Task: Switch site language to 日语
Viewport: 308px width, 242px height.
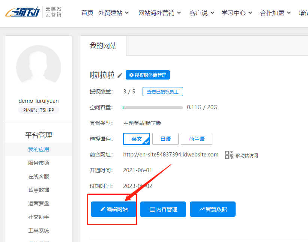Action: pos(165,139)
